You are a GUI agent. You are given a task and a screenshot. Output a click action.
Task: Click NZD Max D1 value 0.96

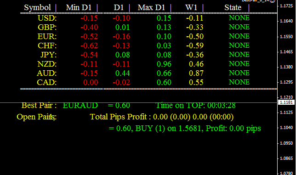(x=164, y=64)
